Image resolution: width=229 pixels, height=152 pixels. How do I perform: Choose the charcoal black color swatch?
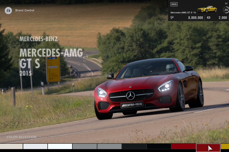(x=134, y=146)
